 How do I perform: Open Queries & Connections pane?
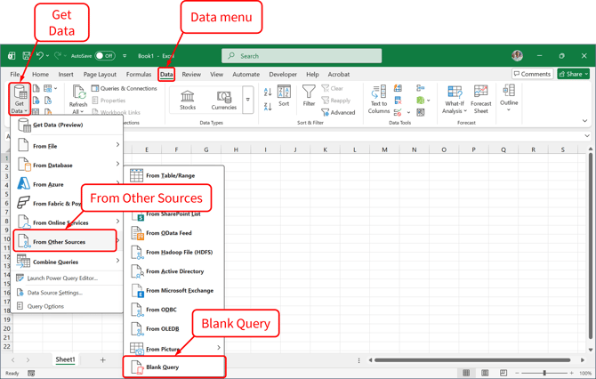click(125, 89)
